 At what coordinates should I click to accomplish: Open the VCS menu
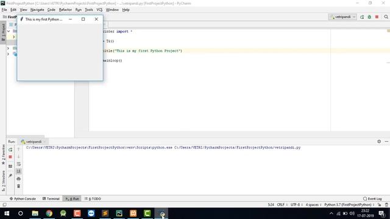click(99, 10)
